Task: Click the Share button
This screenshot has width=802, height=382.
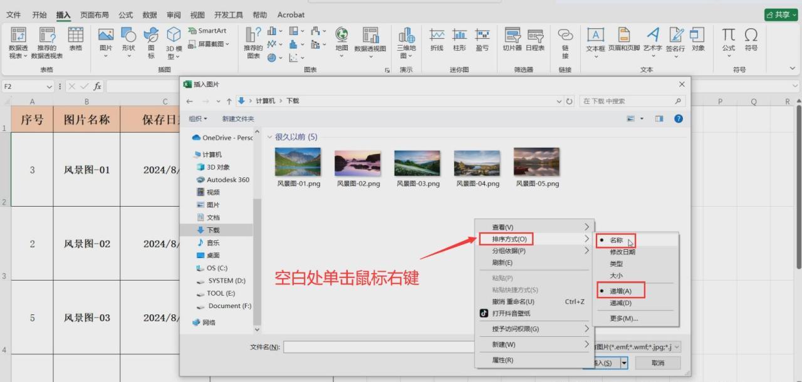Action: (781, 14)
